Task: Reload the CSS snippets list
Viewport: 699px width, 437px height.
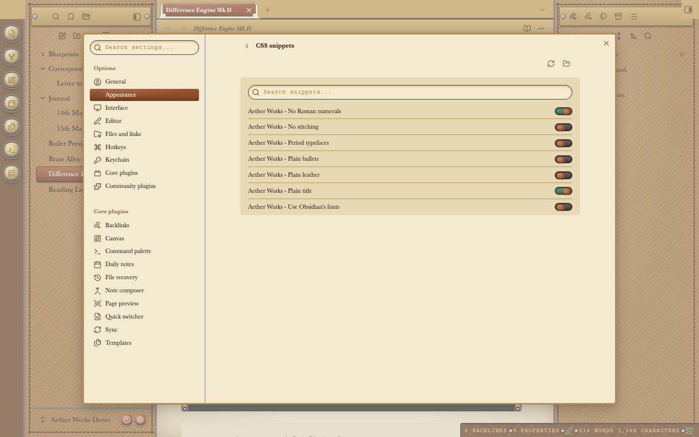Action: click(551, 64)
